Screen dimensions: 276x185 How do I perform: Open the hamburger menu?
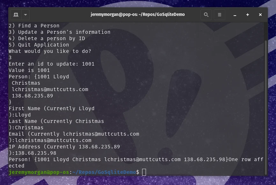220,15
